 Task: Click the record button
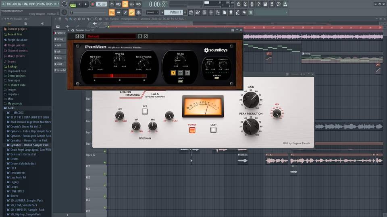[x=93, y=4]
